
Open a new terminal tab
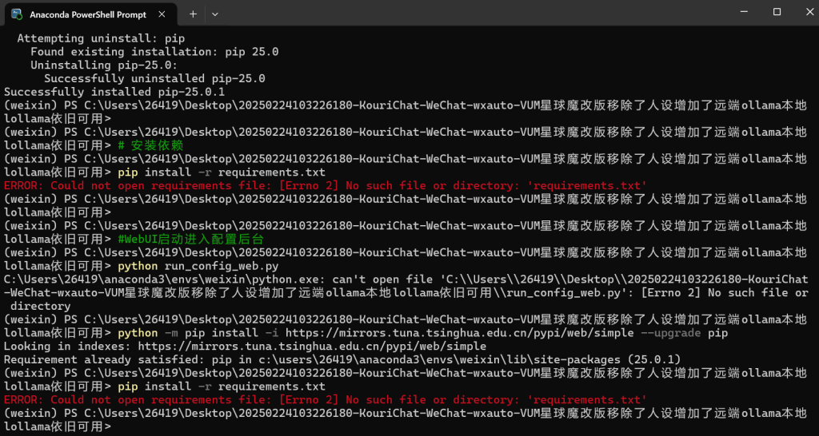(x=193, y=14)
